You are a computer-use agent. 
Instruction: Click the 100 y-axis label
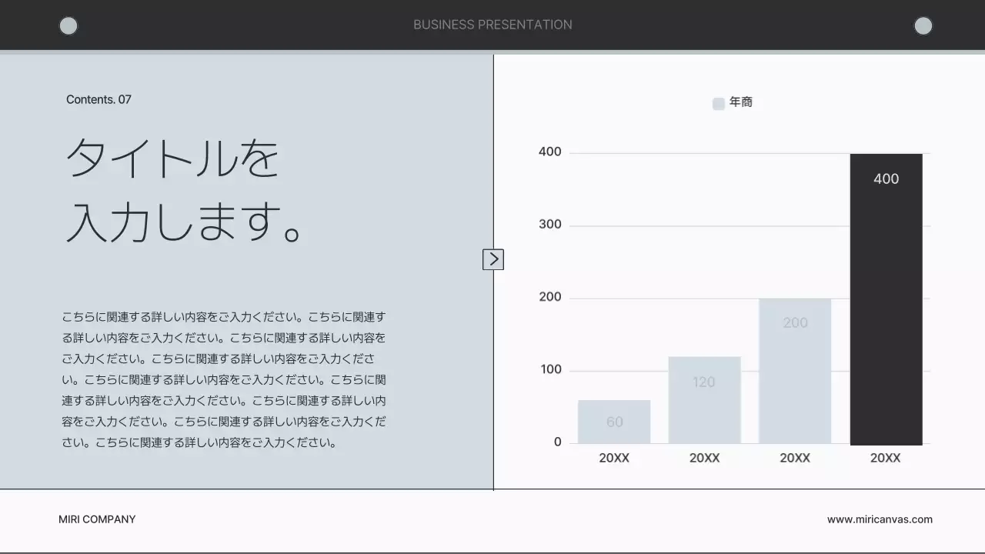pyautogui.click(x=550, y=369)
